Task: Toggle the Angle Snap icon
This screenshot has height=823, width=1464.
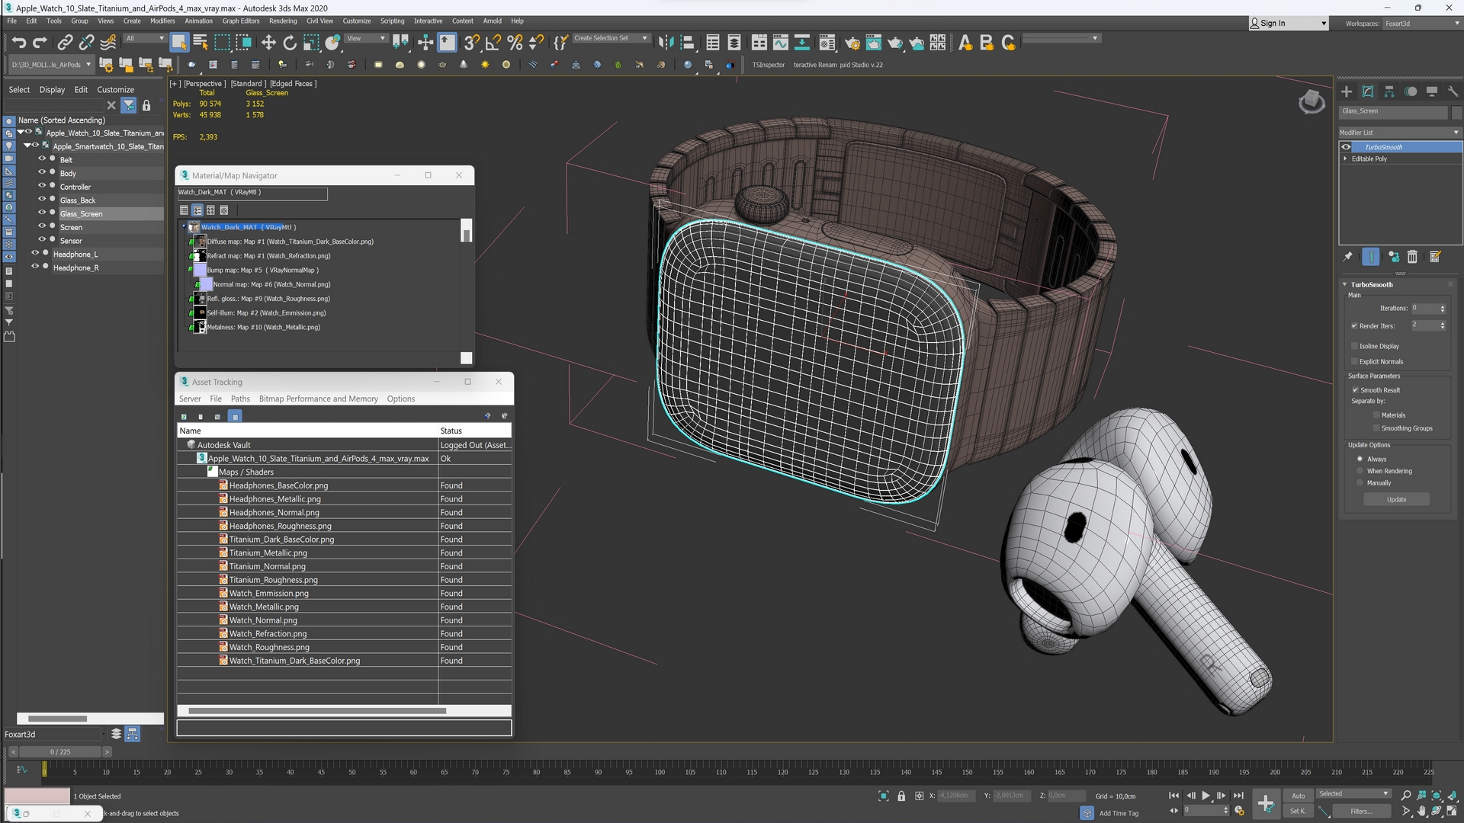Action: (x=493, y=43)
